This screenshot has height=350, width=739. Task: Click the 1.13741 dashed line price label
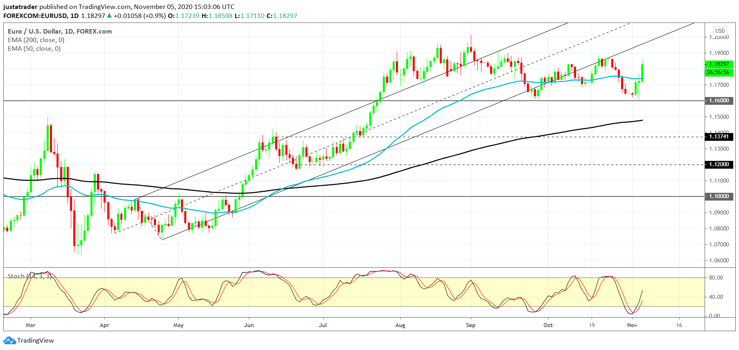pos(719,136)
